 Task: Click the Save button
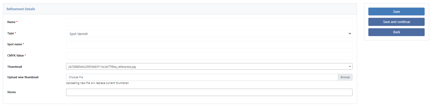tap(396, 12)
